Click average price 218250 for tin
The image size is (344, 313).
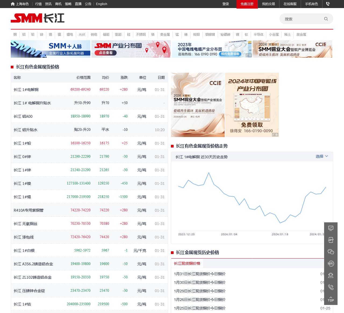(x=103, y=197)
